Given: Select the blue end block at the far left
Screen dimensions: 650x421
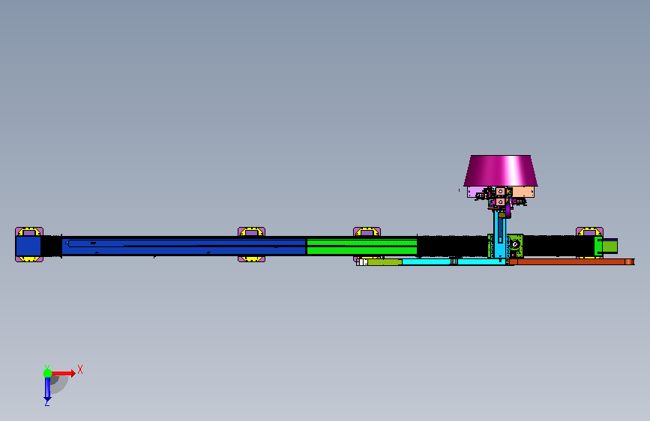Looking at the screenshot, I should click(28, 246).
